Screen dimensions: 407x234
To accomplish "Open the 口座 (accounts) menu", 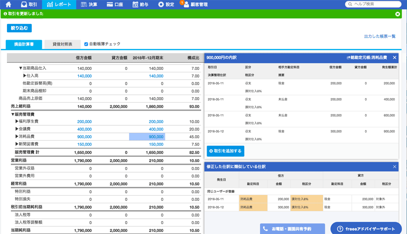I will coord(116,4).
